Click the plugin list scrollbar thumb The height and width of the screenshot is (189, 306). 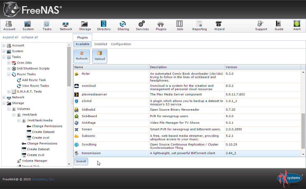(303, 131)
